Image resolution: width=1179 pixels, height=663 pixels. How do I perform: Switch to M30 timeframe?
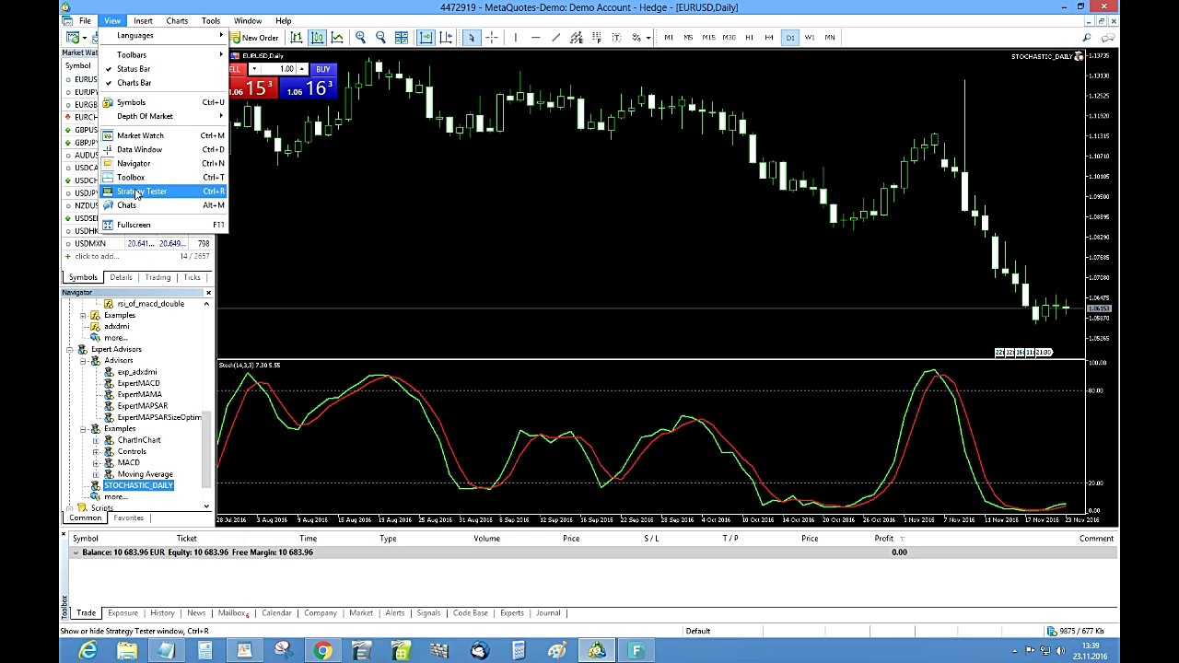pyautogui.click(x=729, y=38)
